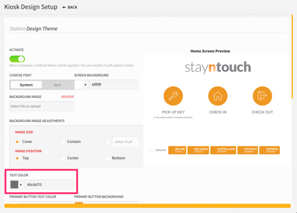The width and height of the screenshot is (297, 213).
Task: Click the Home Screen Preview heading
Action: click(x=210, y=51)
